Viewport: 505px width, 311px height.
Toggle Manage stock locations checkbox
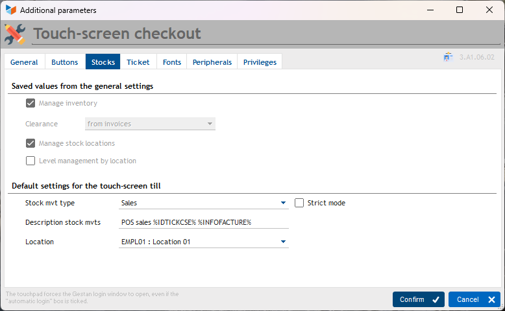click(x=31, y=143)
